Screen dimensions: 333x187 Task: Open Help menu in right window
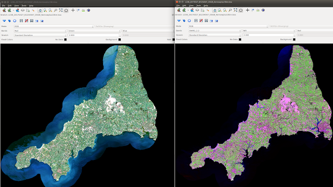(206, 6)
